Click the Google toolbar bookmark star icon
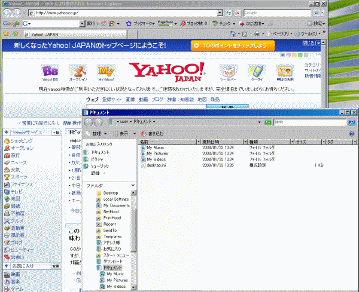Screen dimensions: 359x292 tap(129, 23)
